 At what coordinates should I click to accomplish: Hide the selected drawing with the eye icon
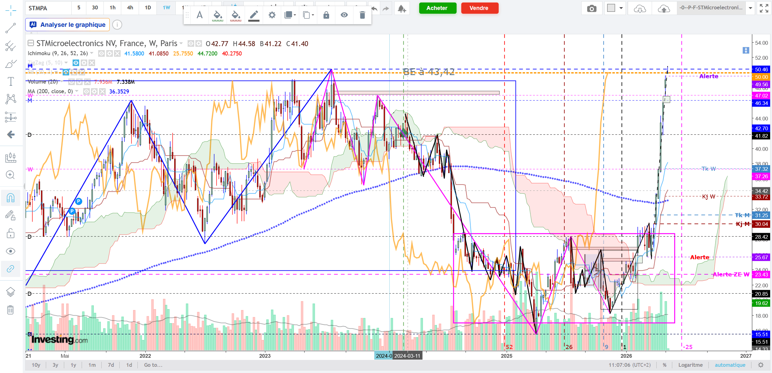tap(344, 15)
